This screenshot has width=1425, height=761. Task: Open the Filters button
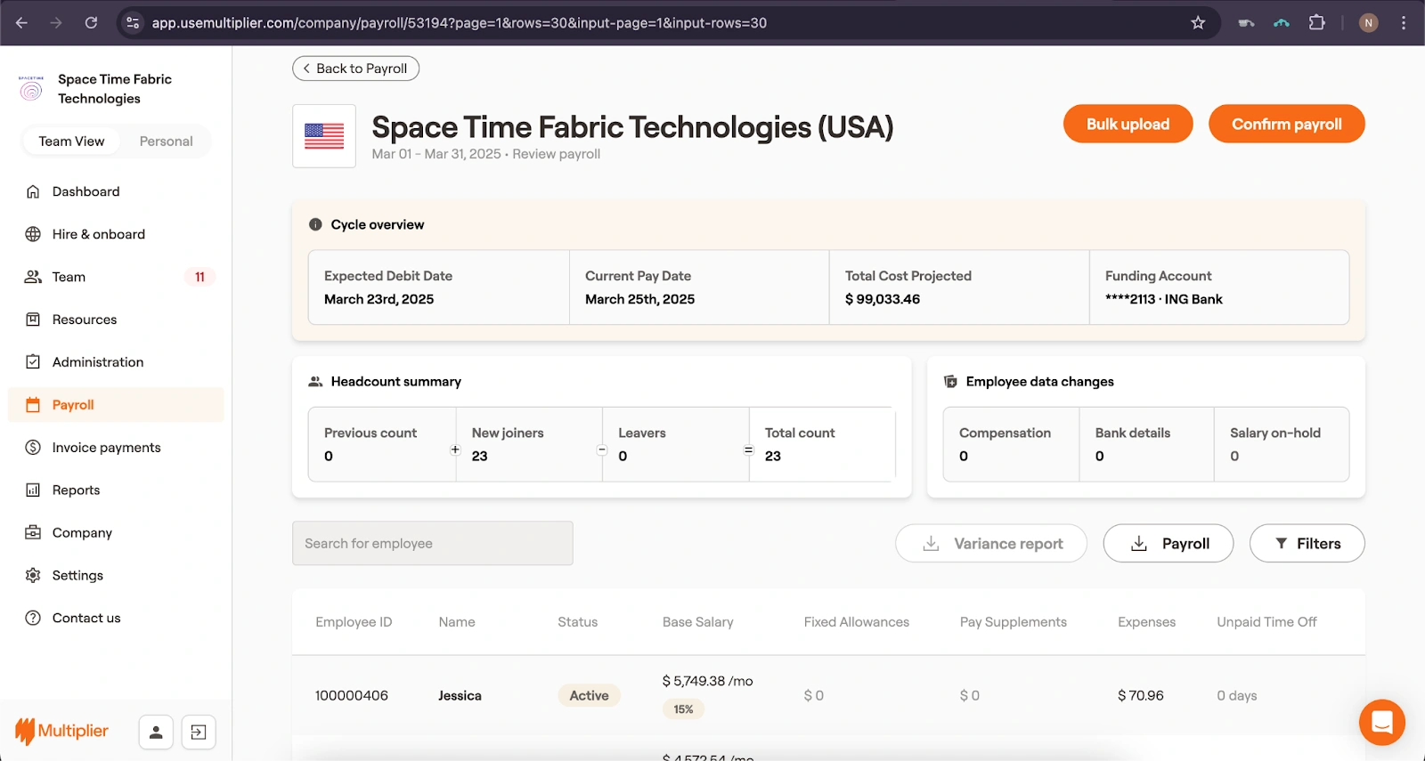(1307, 544)
